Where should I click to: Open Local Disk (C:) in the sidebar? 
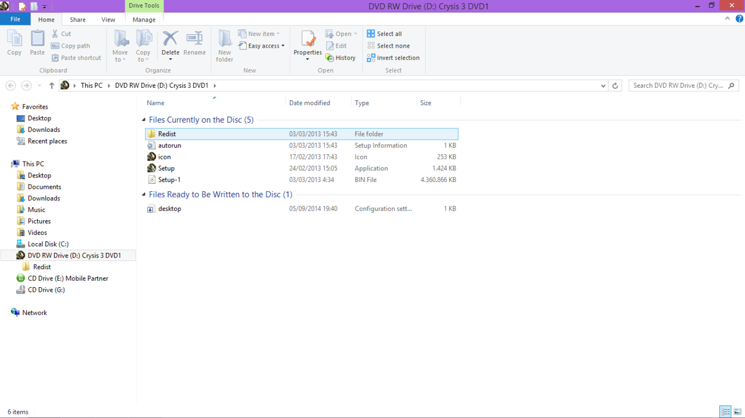pyautogui.click(x=48, y=244)
